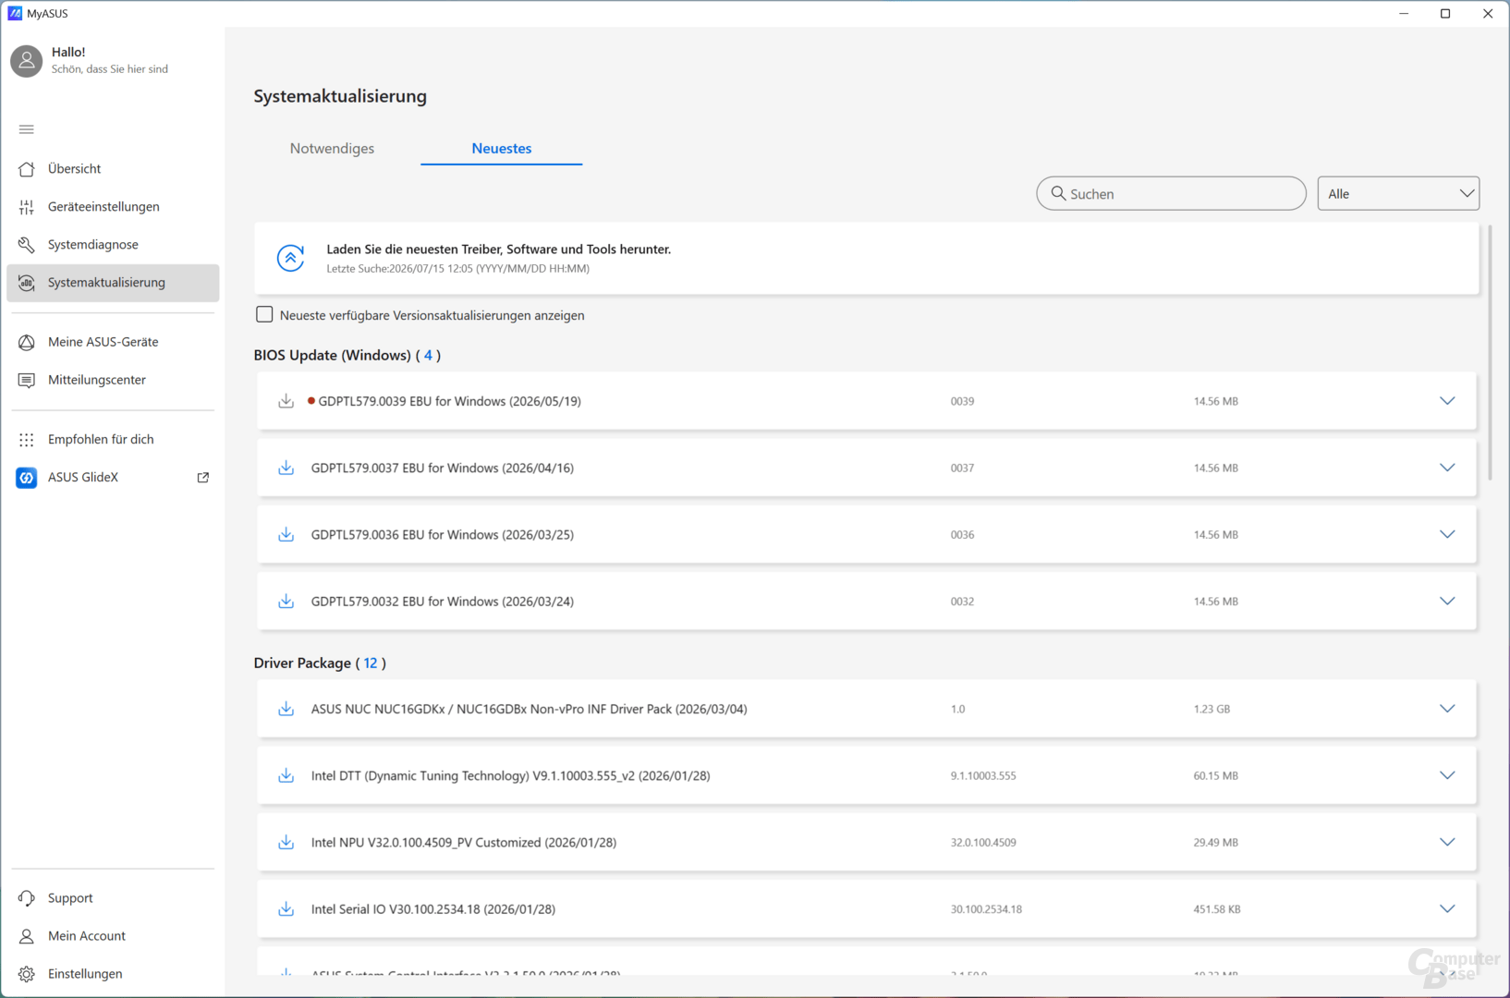Expand the GDPTL579.0037 row details
This screenshot has width=1510, height=998.
pyautogui.click(x=1447, y=468)
